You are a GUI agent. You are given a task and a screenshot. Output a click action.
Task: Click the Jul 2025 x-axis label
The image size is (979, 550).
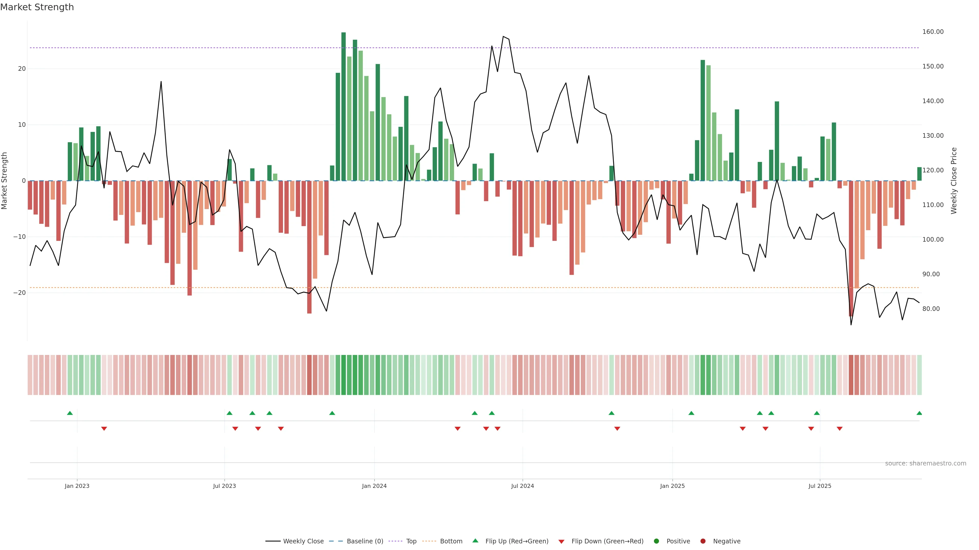point(820,486)
